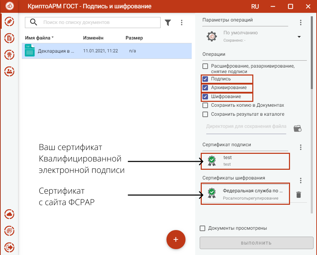The width and height of the screenshot is (317, 255).
Task: Open the Contacts sidebar icon
Action: point(9,71)
